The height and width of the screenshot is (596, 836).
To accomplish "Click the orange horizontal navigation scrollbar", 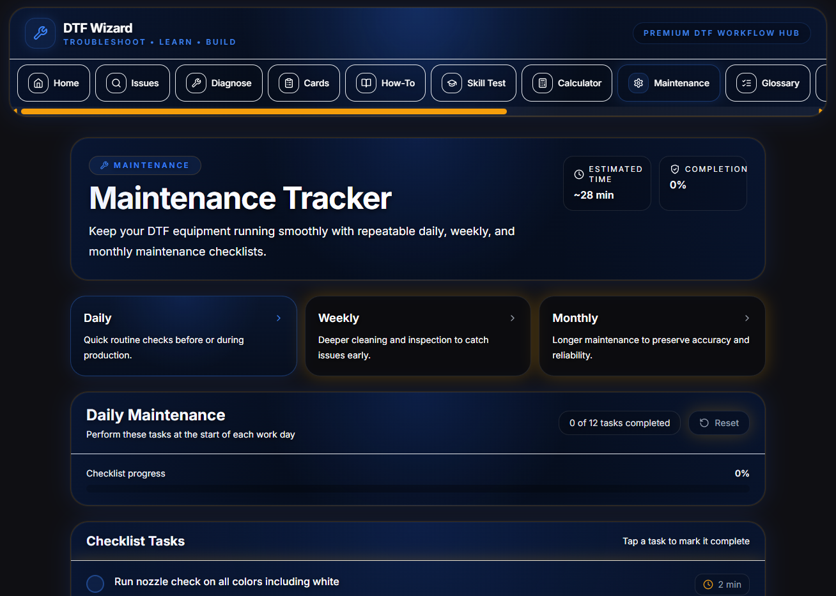I will click(263, 111).
